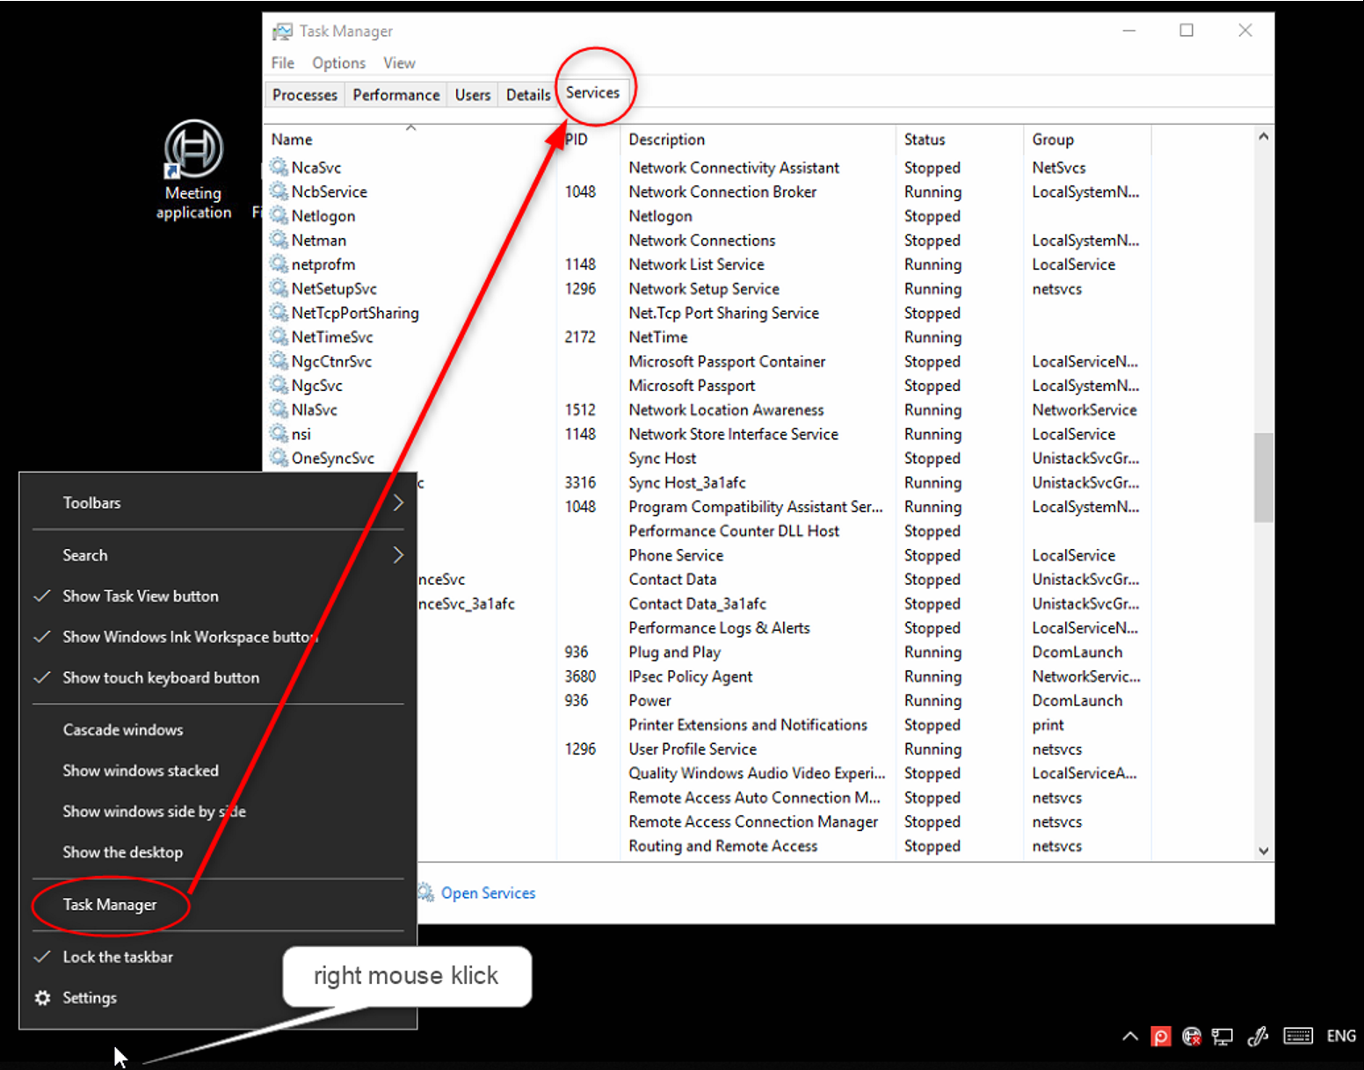Toggle Show Task View button option
The width and height of the screenshot is (1364, 1070).
(141, 596)
